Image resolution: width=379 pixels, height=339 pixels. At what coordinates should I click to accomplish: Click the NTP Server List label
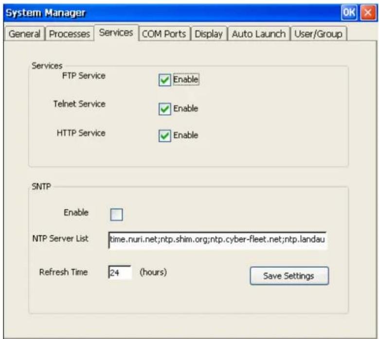pyautogui.click(x=60, y=238)
